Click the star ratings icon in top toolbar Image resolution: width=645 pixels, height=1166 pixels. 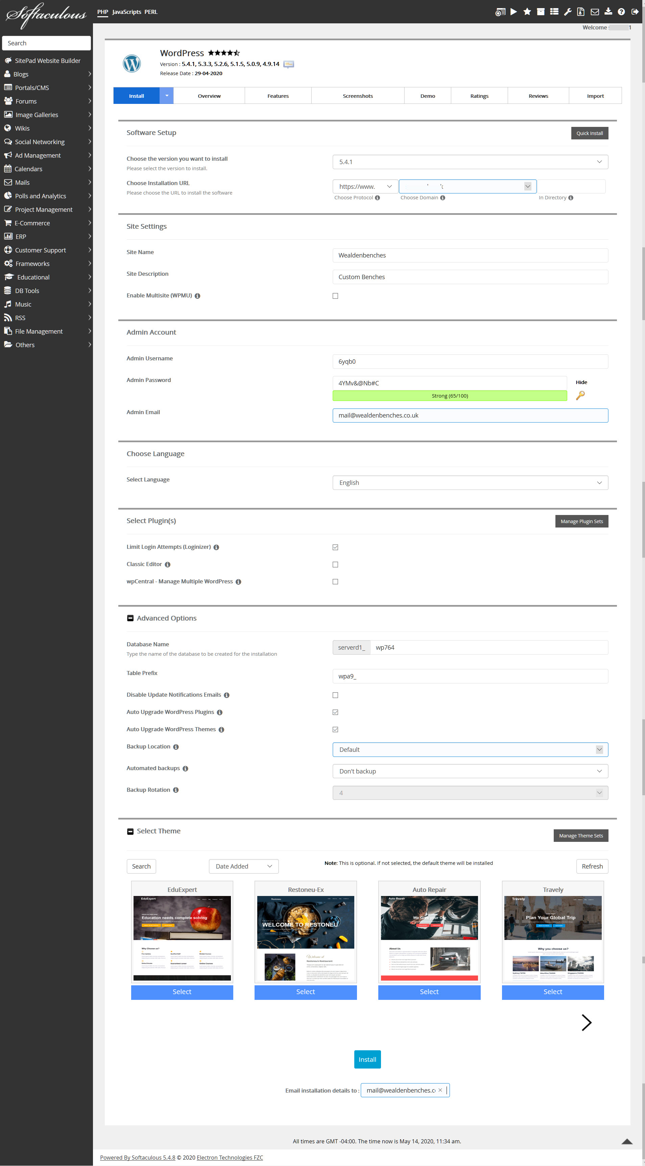pyautogui.click(x=527, y=12)
